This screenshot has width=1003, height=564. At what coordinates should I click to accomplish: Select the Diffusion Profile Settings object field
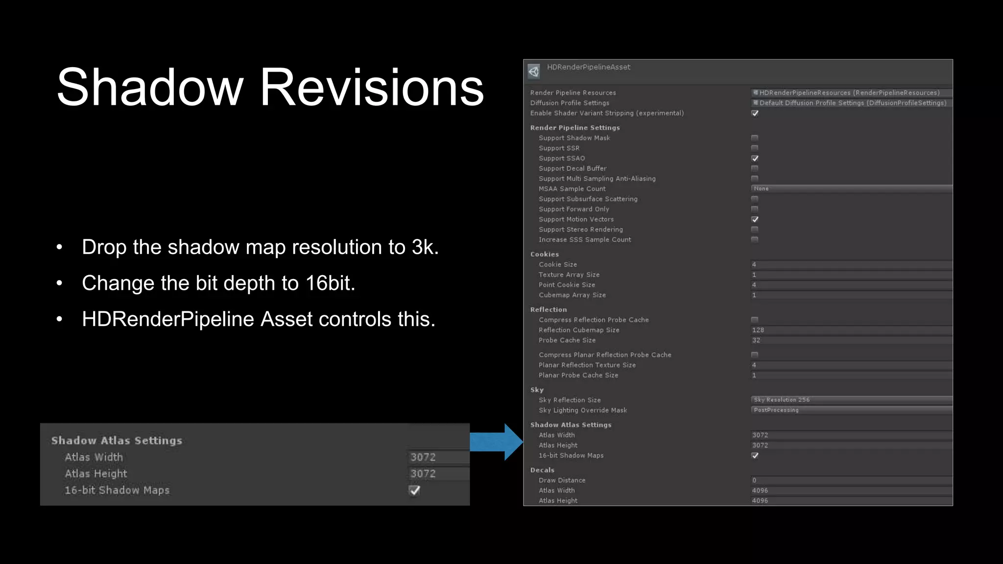coord(852,103)
